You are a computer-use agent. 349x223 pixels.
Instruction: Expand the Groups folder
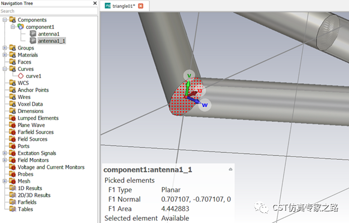coord(4,48)
